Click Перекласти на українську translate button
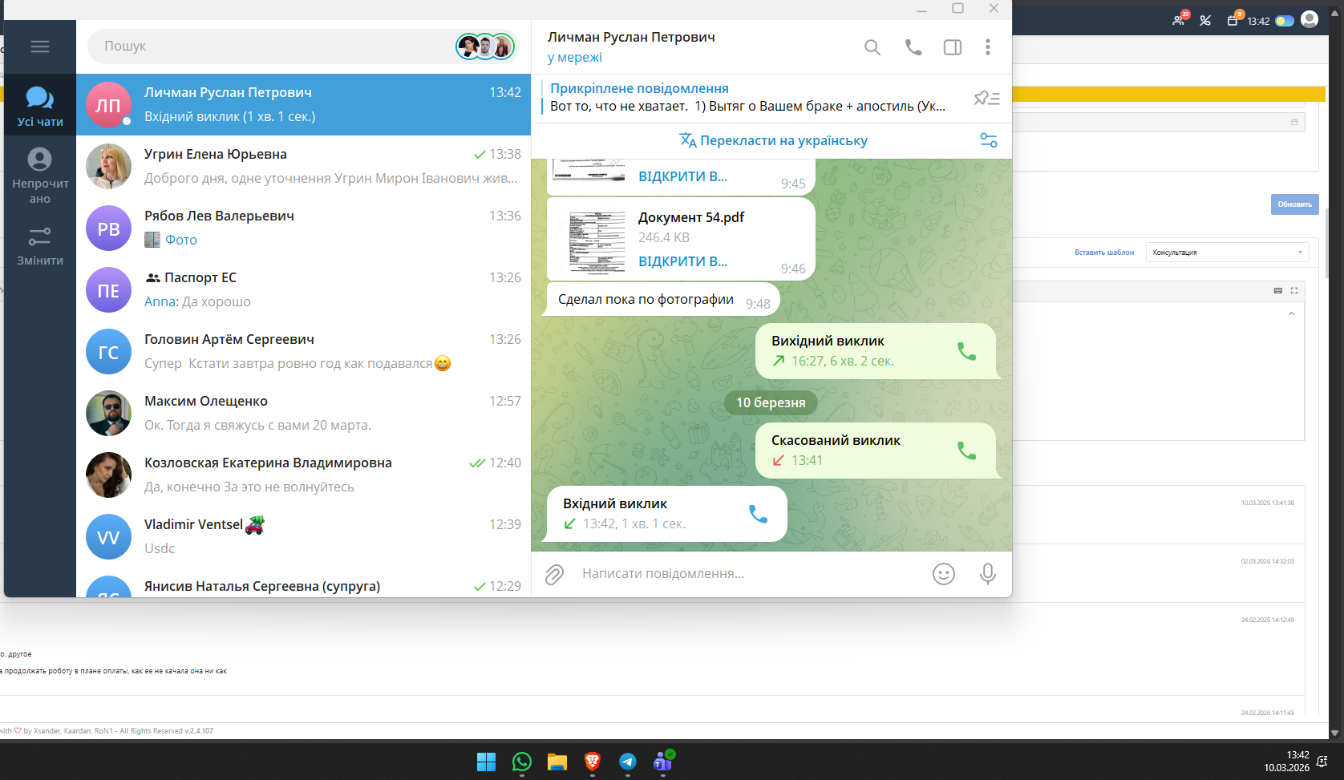 [774, 140]
